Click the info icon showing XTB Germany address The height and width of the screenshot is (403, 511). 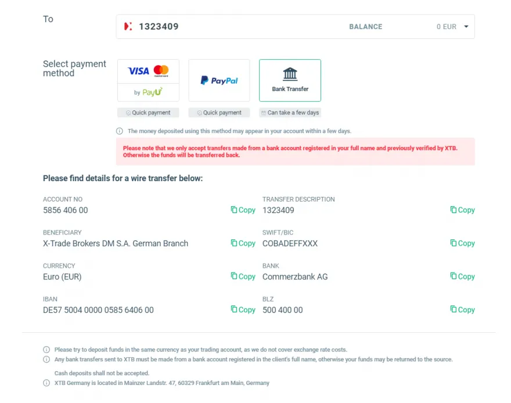pos(46,383)
